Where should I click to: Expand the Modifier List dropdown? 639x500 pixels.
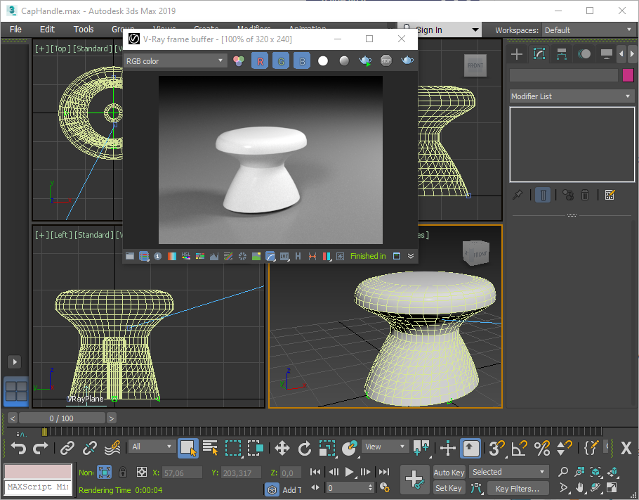pos(571,96)
